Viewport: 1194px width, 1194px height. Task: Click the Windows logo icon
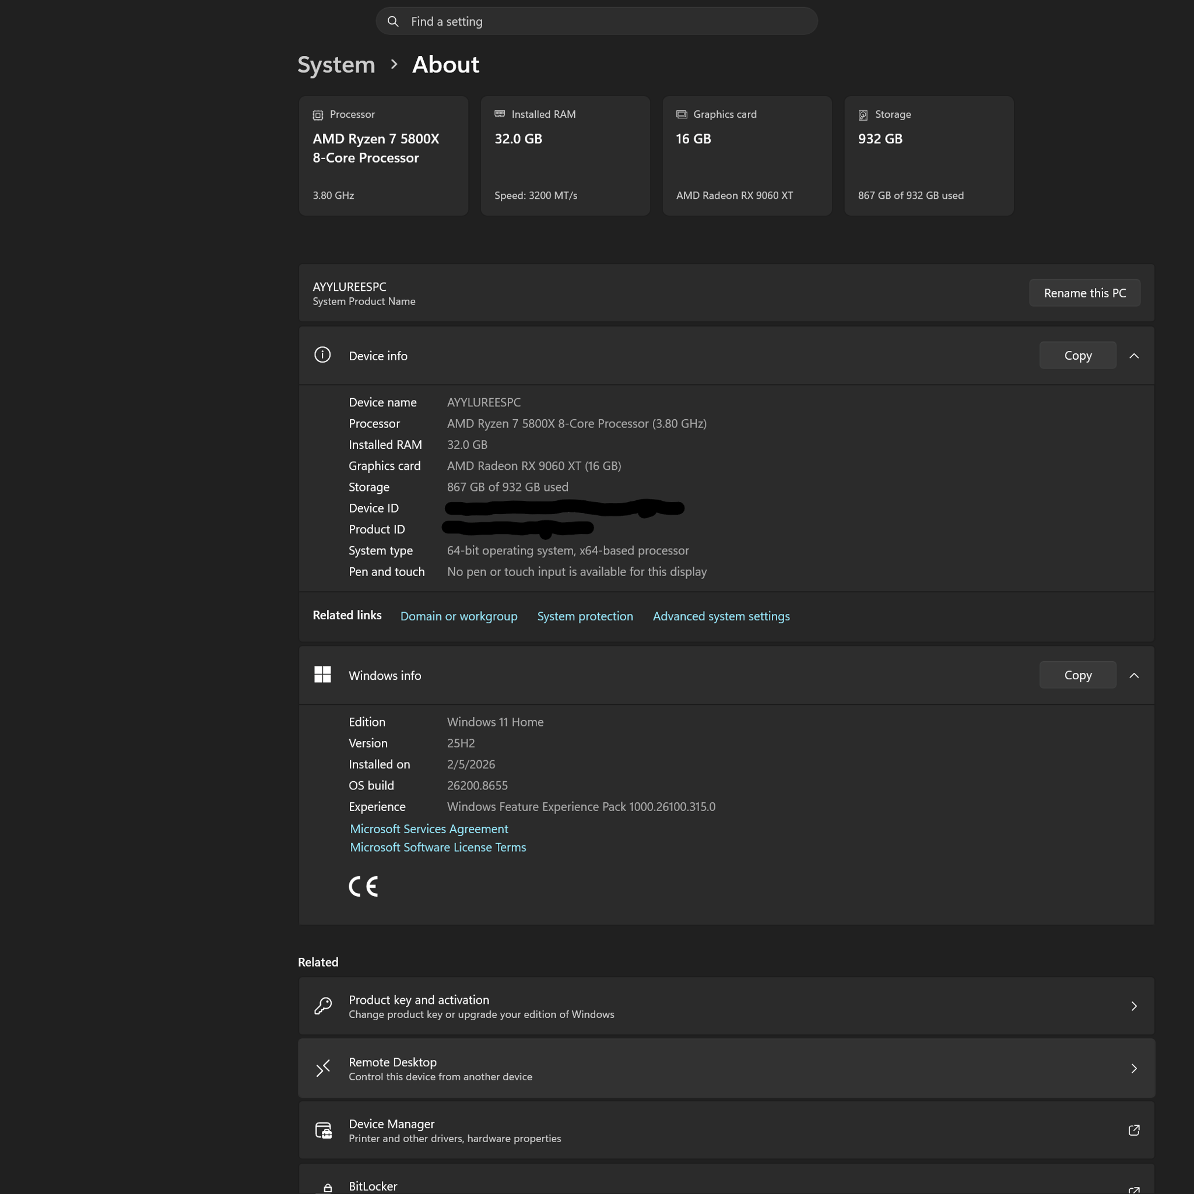(x=322, y=675)
